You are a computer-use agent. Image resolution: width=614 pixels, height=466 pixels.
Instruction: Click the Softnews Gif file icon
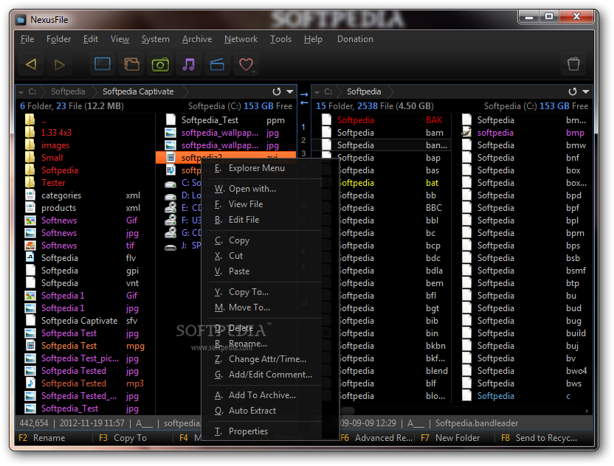(x=30, y=220)
